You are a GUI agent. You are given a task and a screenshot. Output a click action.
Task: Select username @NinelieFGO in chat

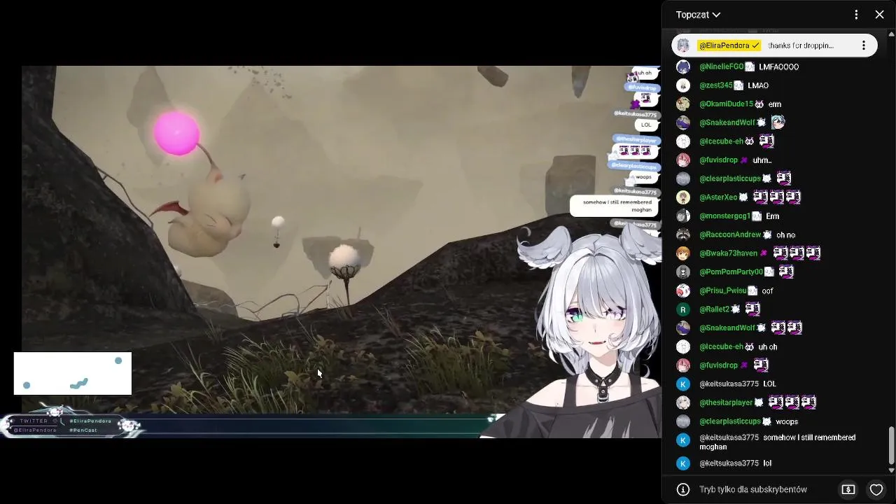click(x=721, y=67)
